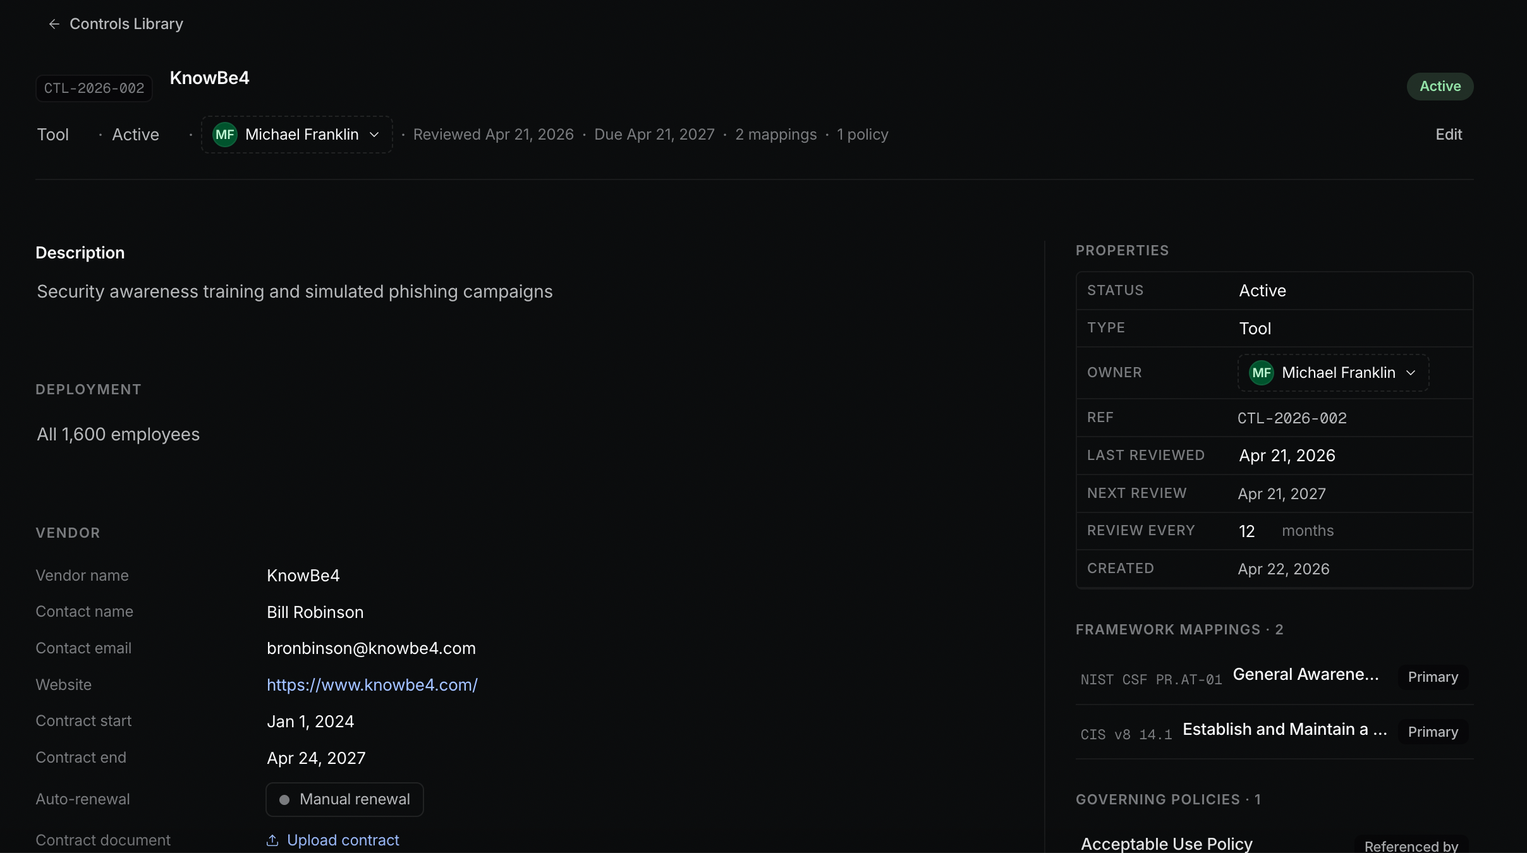Viewport: 1527px width, 853px height.
Task: Expand the Properties owner dropdown chevron
Action: pyautogui.click(x=1411, y=373)
